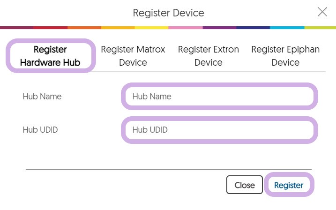Screen dimensions: 336x210
Task: Click the orange segment of color strip
Action: coord(84,28)
